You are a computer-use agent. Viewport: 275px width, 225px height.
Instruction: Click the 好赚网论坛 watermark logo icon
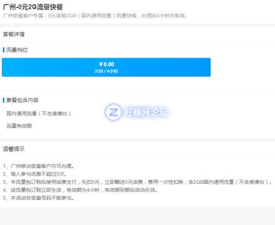point(113,112)
